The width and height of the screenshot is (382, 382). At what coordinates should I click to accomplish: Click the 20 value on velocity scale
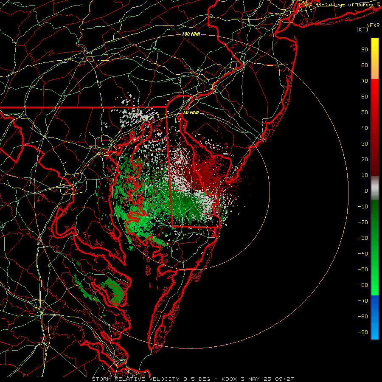coord(365,159)
